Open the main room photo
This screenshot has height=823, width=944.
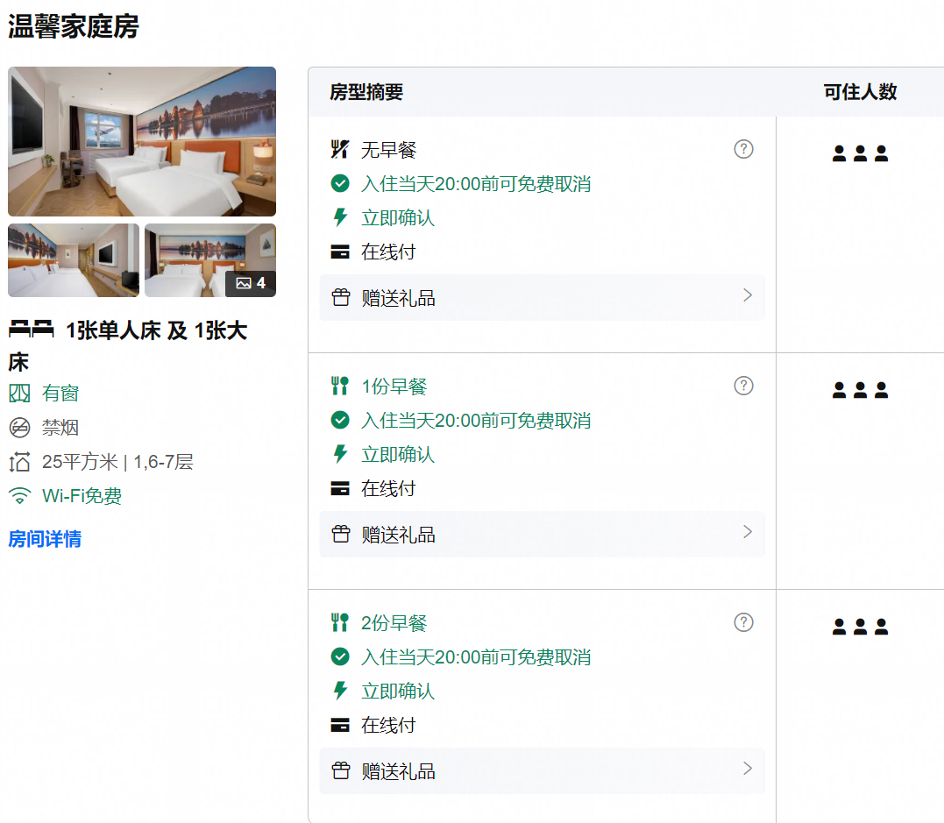pyautogui.click(x=142, y=141)
